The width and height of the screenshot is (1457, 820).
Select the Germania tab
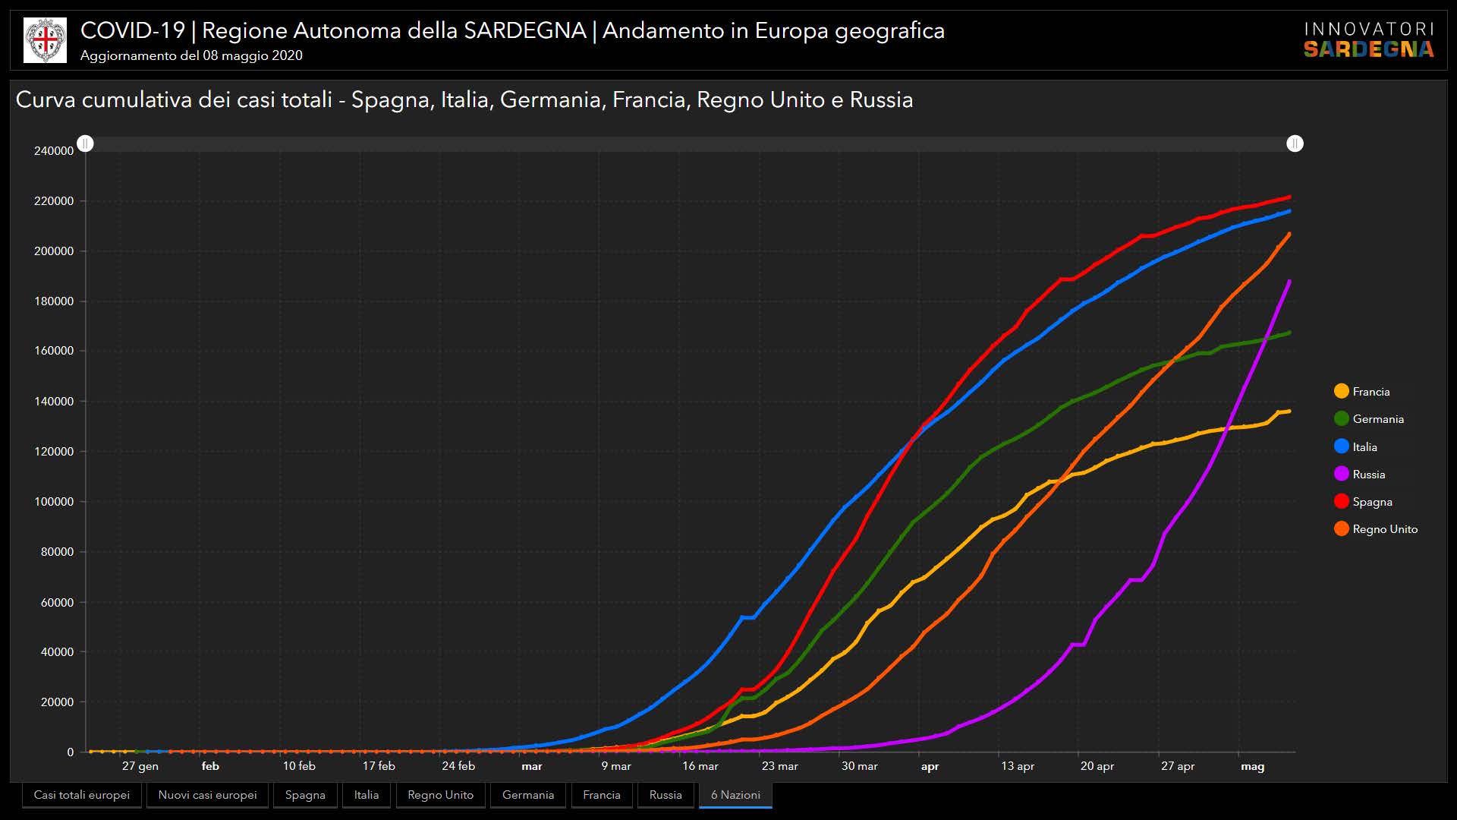(x=527, y=795)
